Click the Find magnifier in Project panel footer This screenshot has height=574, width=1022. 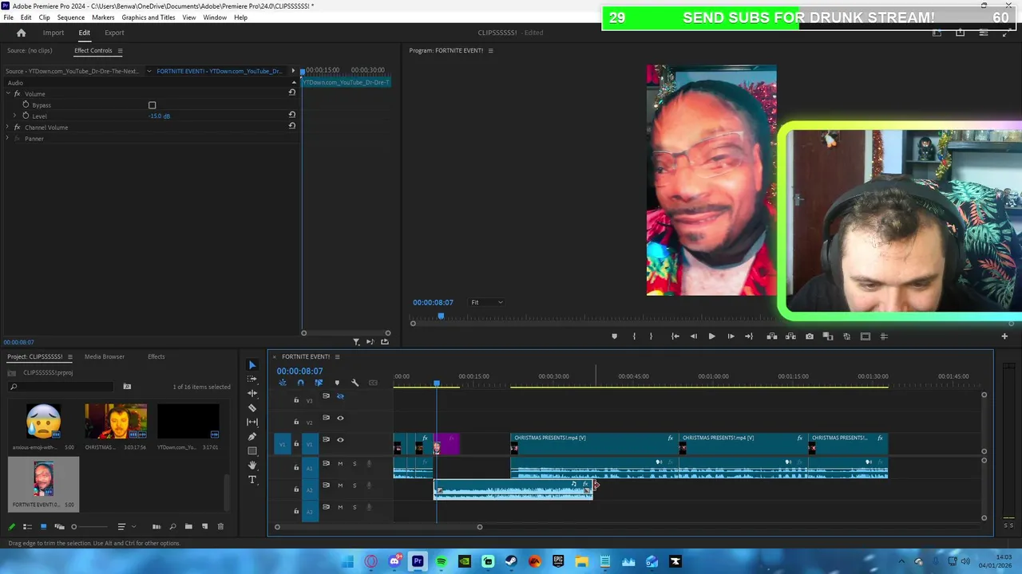[x=172, y=526]
